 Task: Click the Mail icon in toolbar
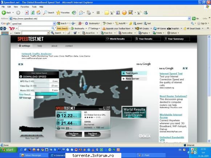click(81, 13)
